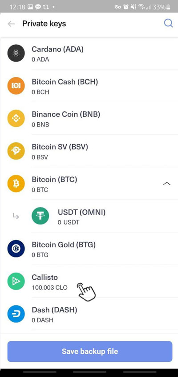Screen dimensions: 178x377
Task: Tap the Bitcoin orange logo
Action: (x=16, y=184)
